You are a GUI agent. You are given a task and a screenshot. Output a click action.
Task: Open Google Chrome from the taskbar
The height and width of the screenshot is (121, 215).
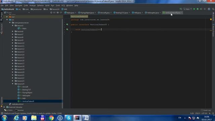click(x=51, y=118)
